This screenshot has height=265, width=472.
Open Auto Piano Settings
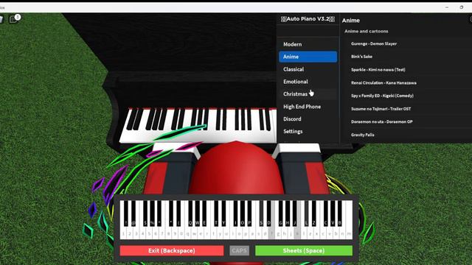[x=308, y=131]
